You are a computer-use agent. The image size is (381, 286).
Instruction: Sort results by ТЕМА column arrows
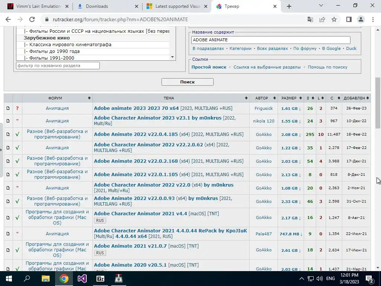(246, 98)
